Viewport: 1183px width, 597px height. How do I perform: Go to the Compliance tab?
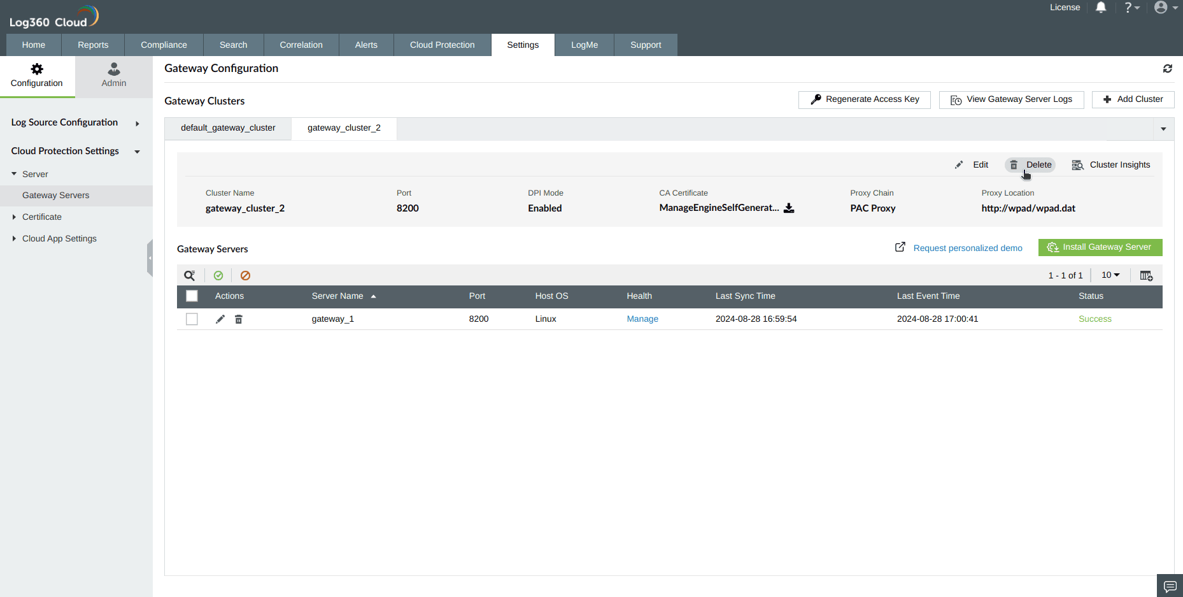point(164,45)
